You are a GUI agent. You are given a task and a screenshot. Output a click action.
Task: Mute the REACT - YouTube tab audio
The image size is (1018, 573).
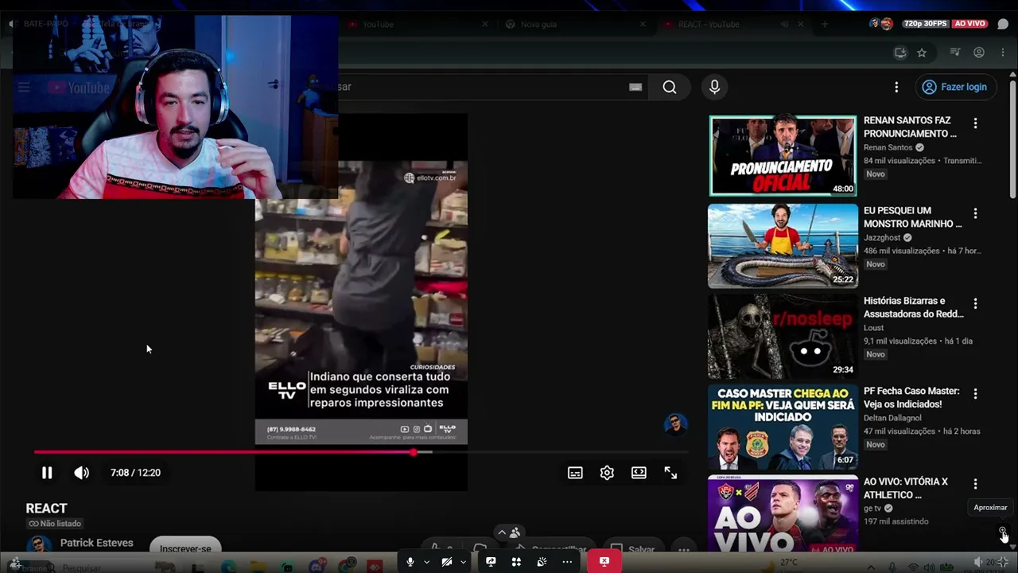[x=784, y=24]
